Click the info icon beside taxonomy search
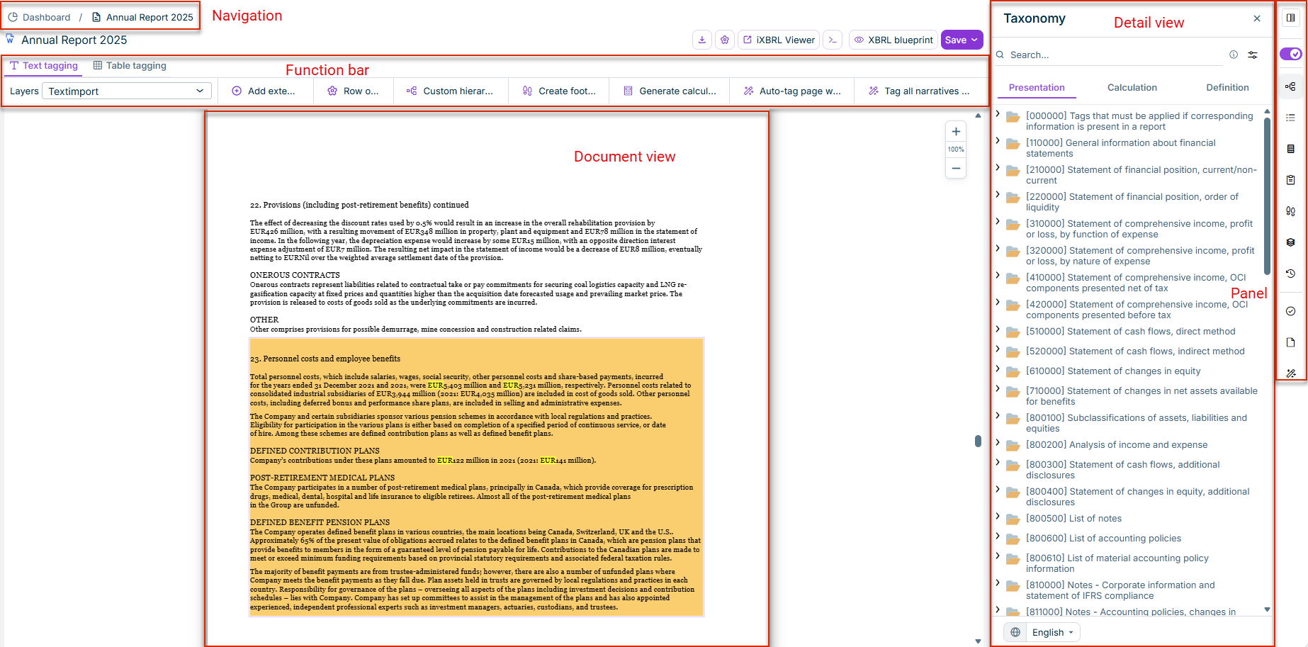The image size is (1308, 647). coord(1234,55)
